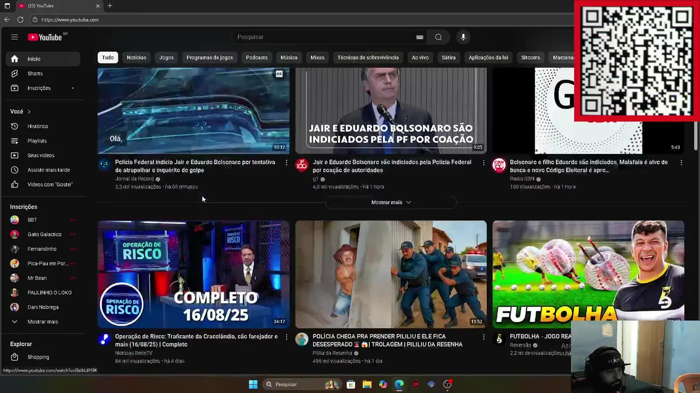Open Mr Bean subscription channel

43,278
